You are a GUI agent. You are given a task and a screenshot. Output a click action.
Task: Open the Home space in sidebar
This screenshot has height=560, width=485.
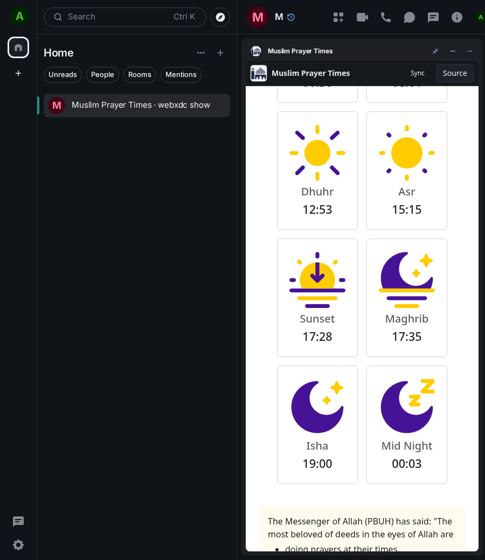coord(18,47)
